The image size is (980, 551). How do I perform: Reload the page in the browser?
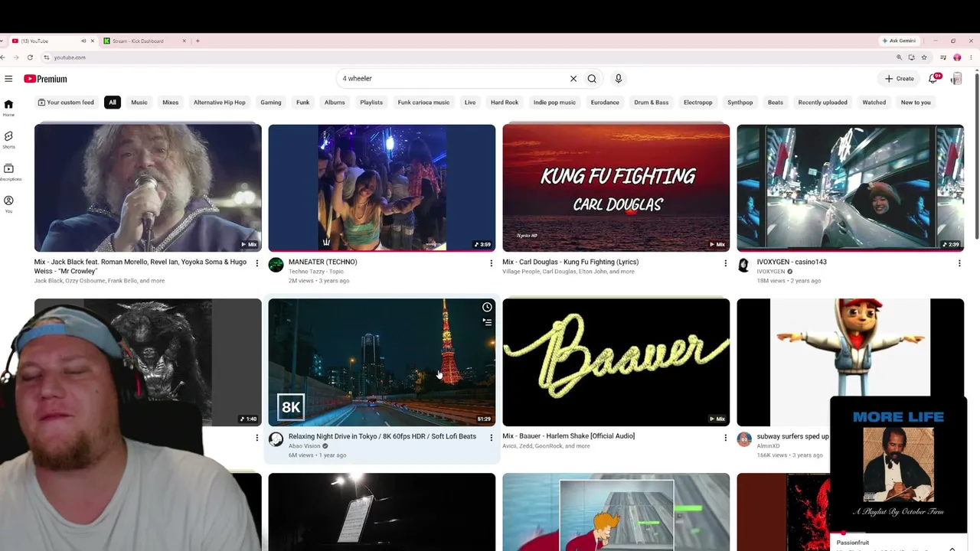point(30,57)
